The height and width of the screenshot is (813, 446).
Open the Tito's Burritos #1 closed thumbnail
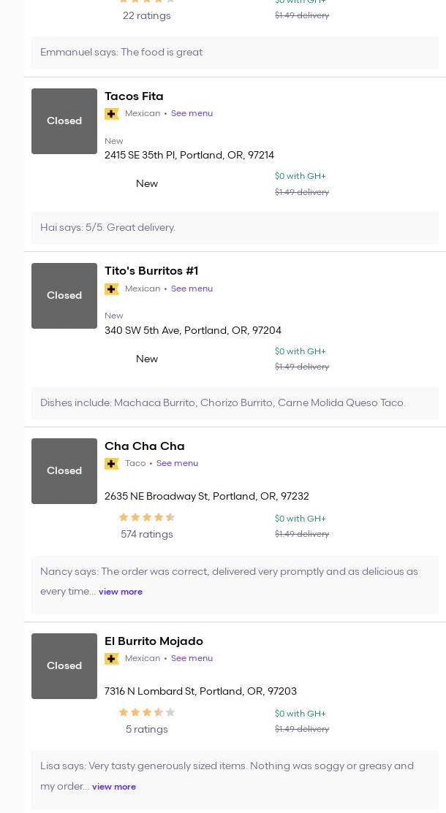coord(64,296)
